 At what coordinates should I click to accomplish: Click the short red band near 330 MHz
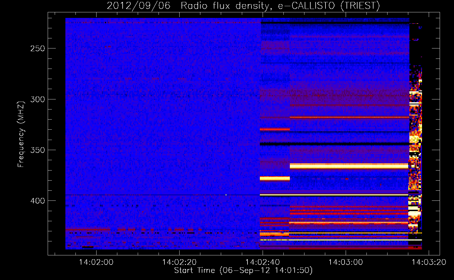[275, 129]
